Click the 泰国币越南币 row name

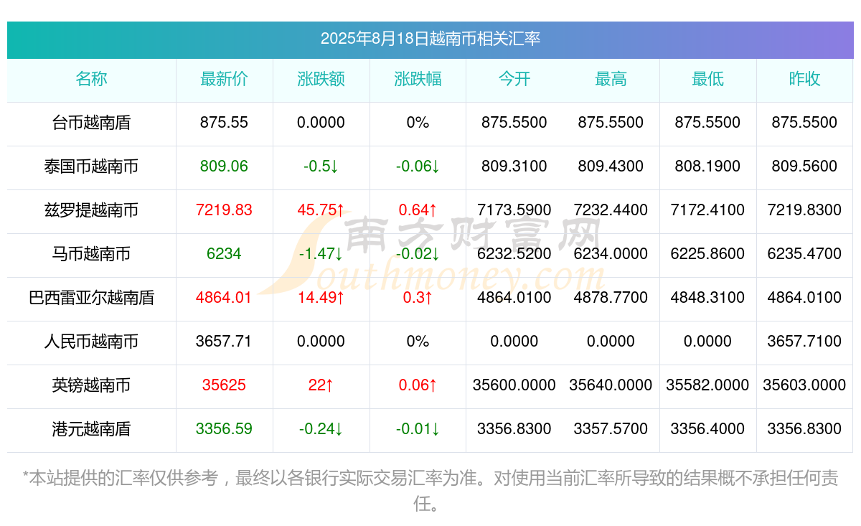point(91,166)
